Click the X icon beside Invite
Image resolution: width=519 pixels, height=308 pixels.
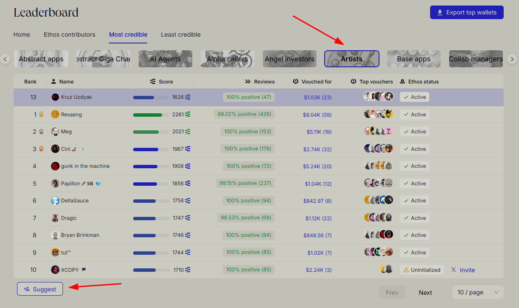[453, 270]
